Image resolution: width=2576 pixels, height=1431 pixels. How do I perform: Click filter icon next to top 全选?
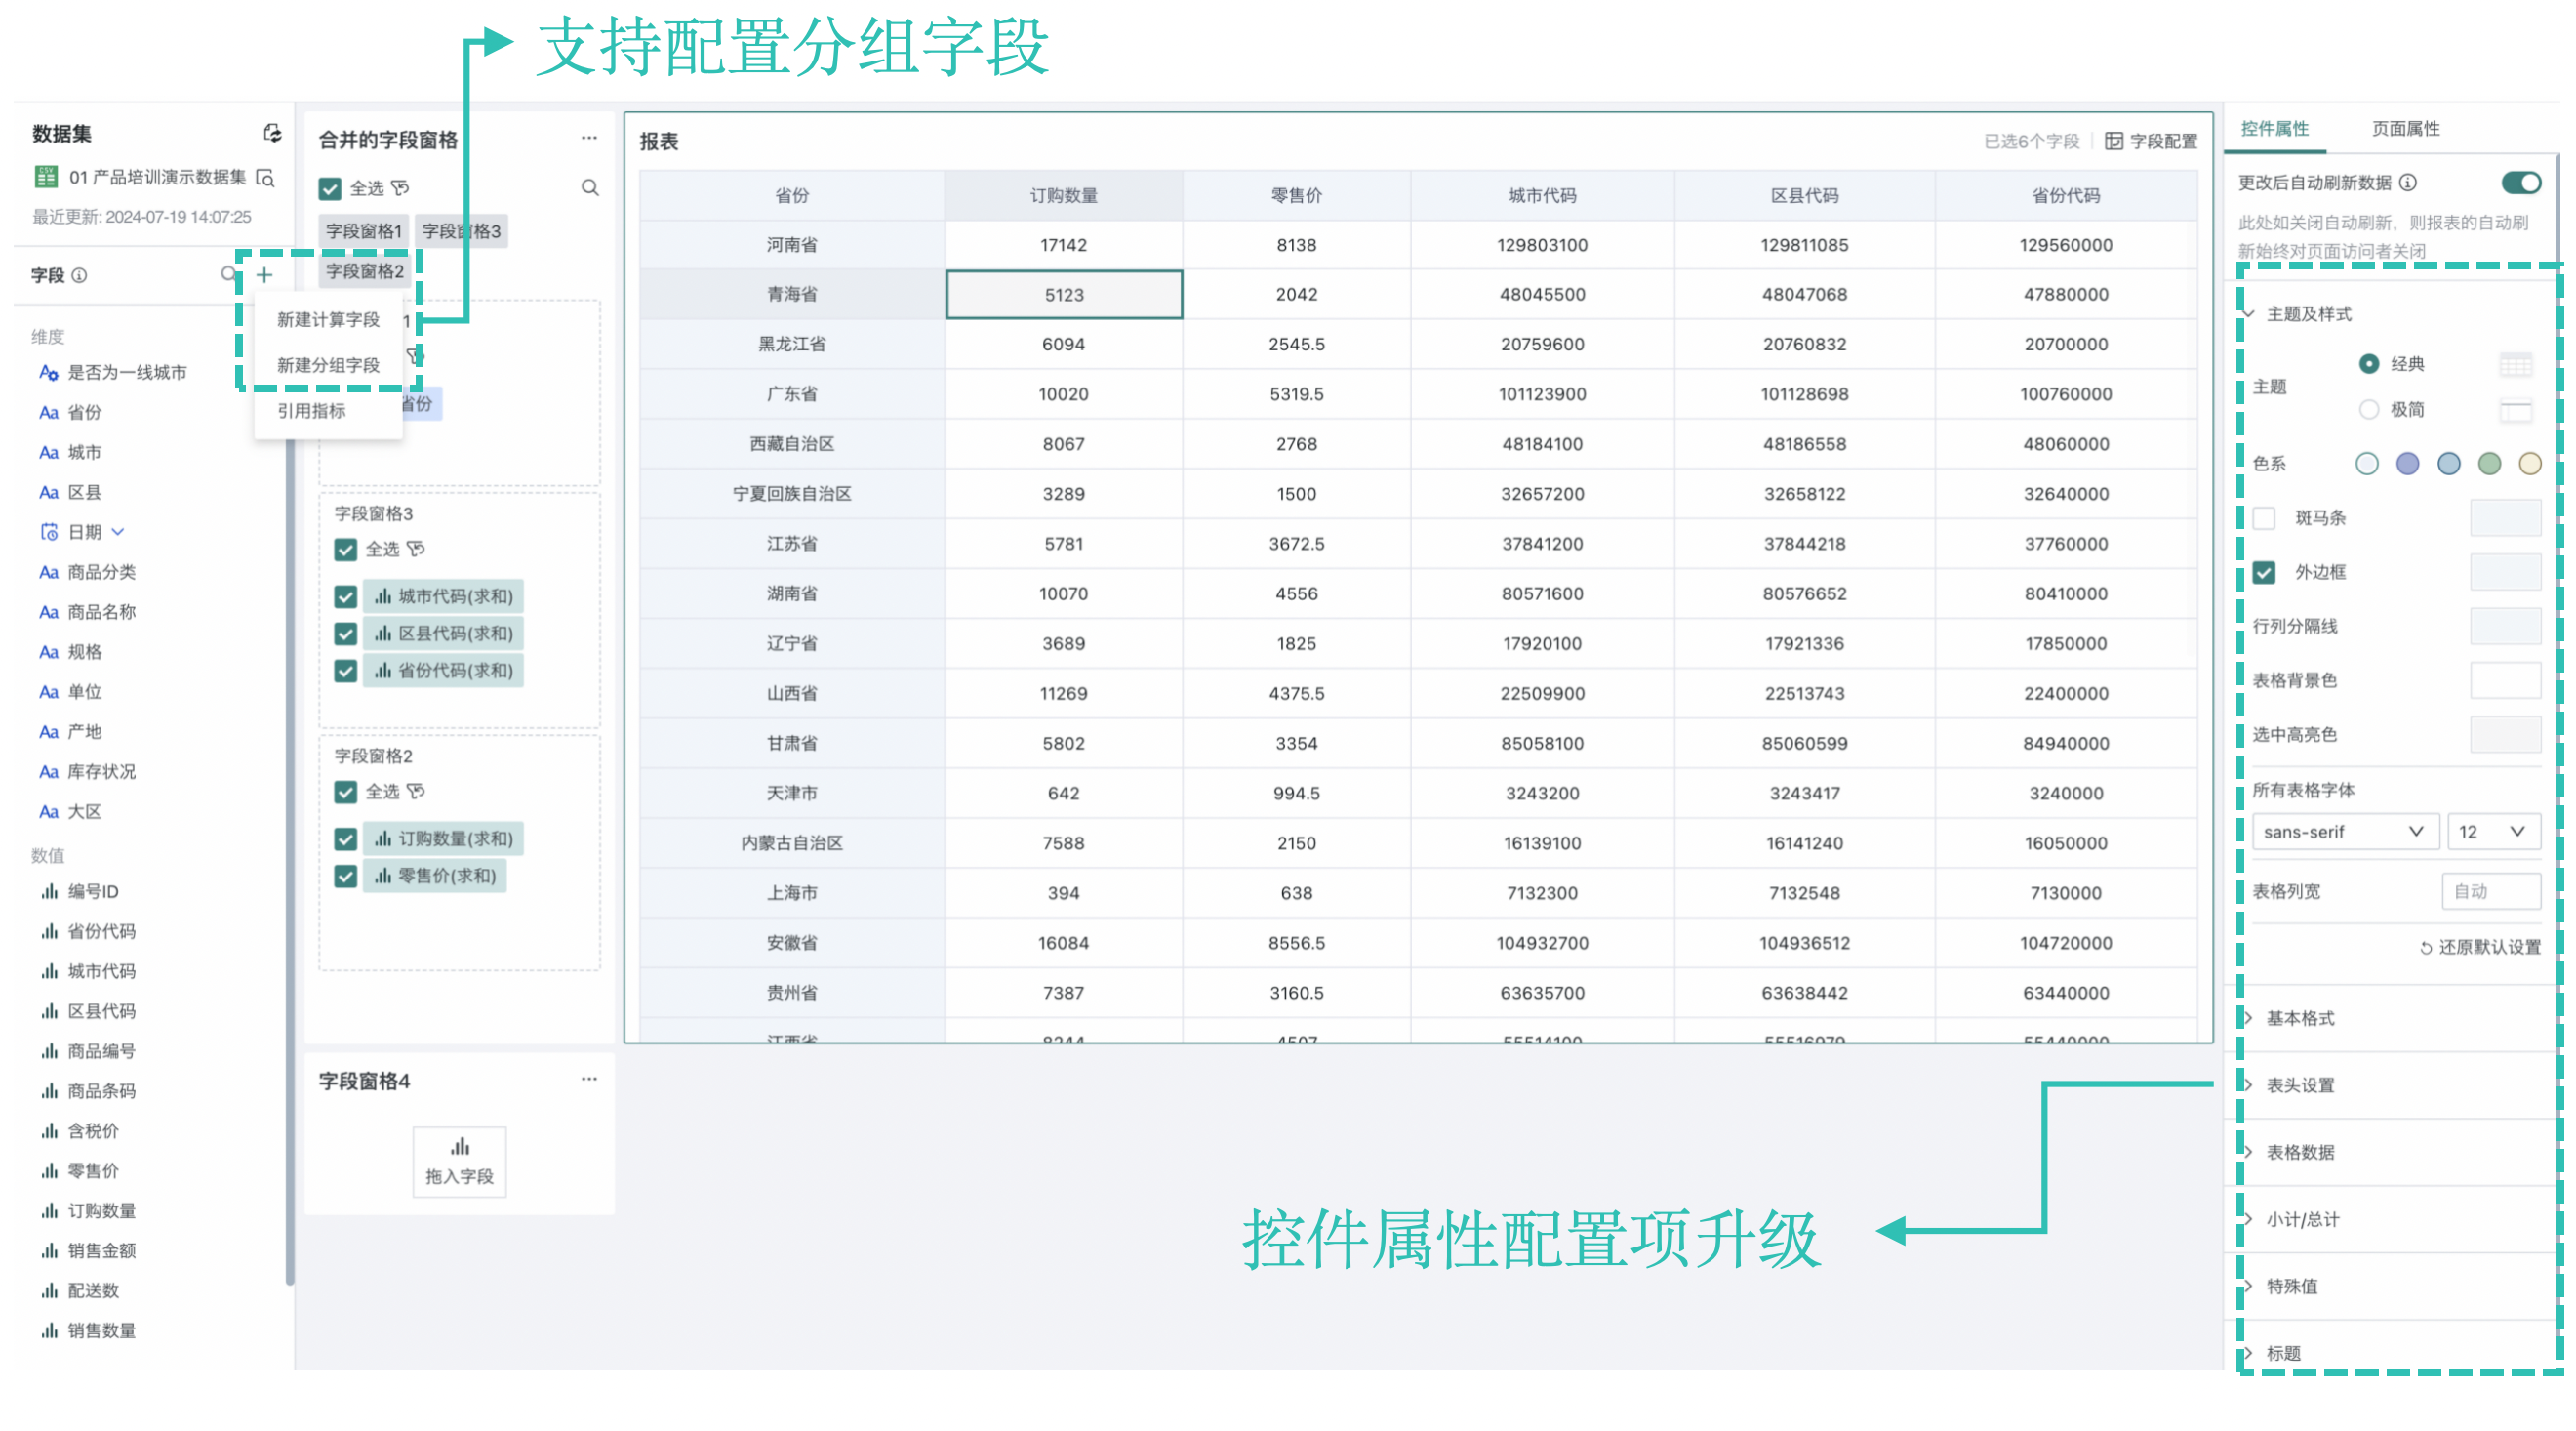pyautogui.click(x=400, y=188)
